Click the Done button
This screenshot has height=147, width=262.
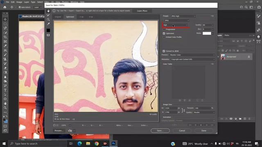click(x=204, y=131)
